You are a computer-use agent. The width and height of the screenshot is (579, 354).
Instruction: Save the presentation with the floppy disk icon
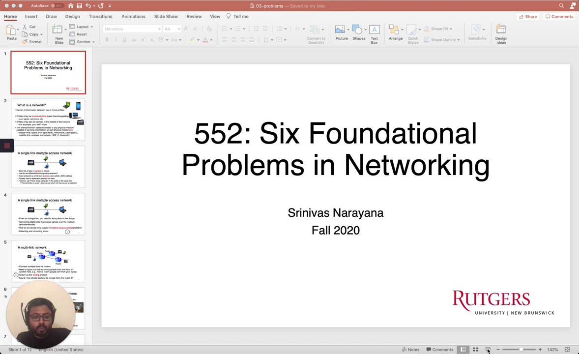(80, 5)
